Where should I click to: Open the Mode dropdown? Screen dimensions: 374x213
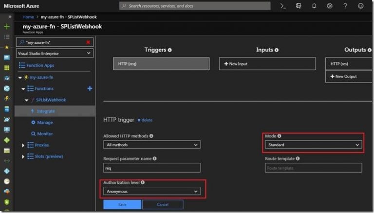click(x=314, y=145)
